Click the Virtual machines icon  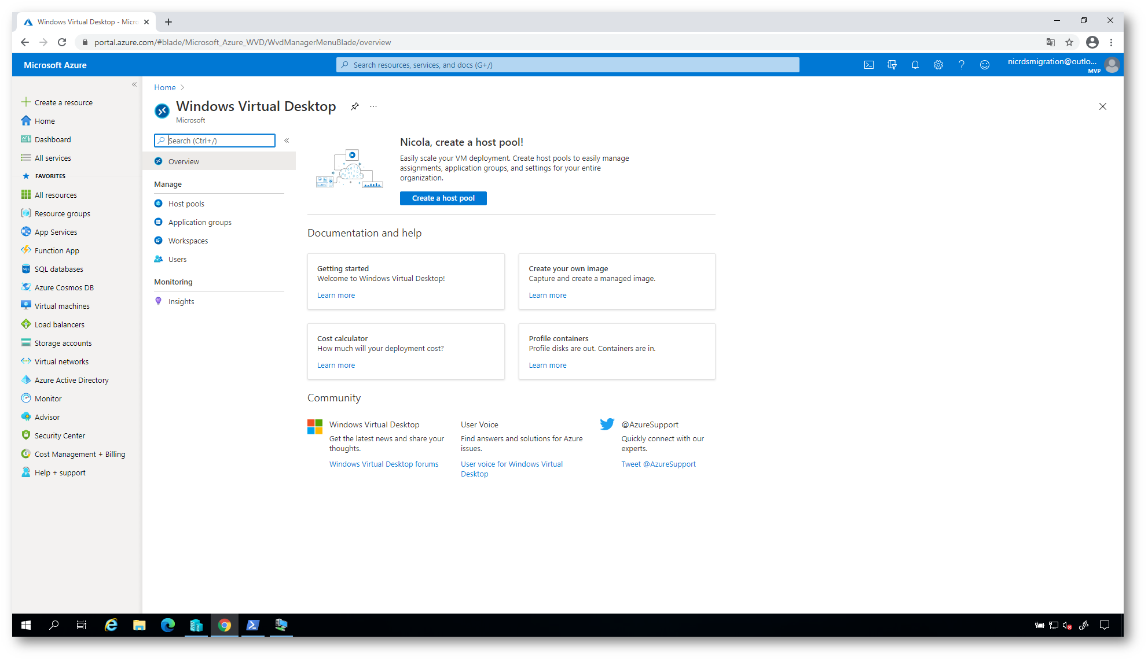26,305
